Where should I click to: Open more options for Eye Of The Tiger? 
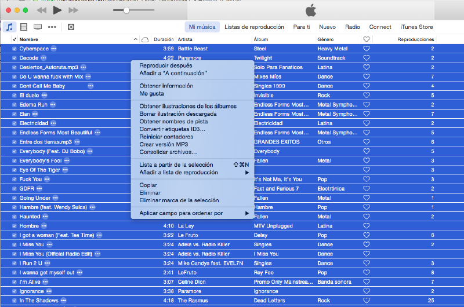(x=65, y=170)
